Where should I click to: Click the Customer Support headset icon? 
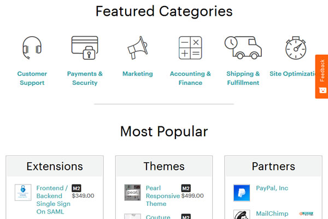[x=32, y=48]
